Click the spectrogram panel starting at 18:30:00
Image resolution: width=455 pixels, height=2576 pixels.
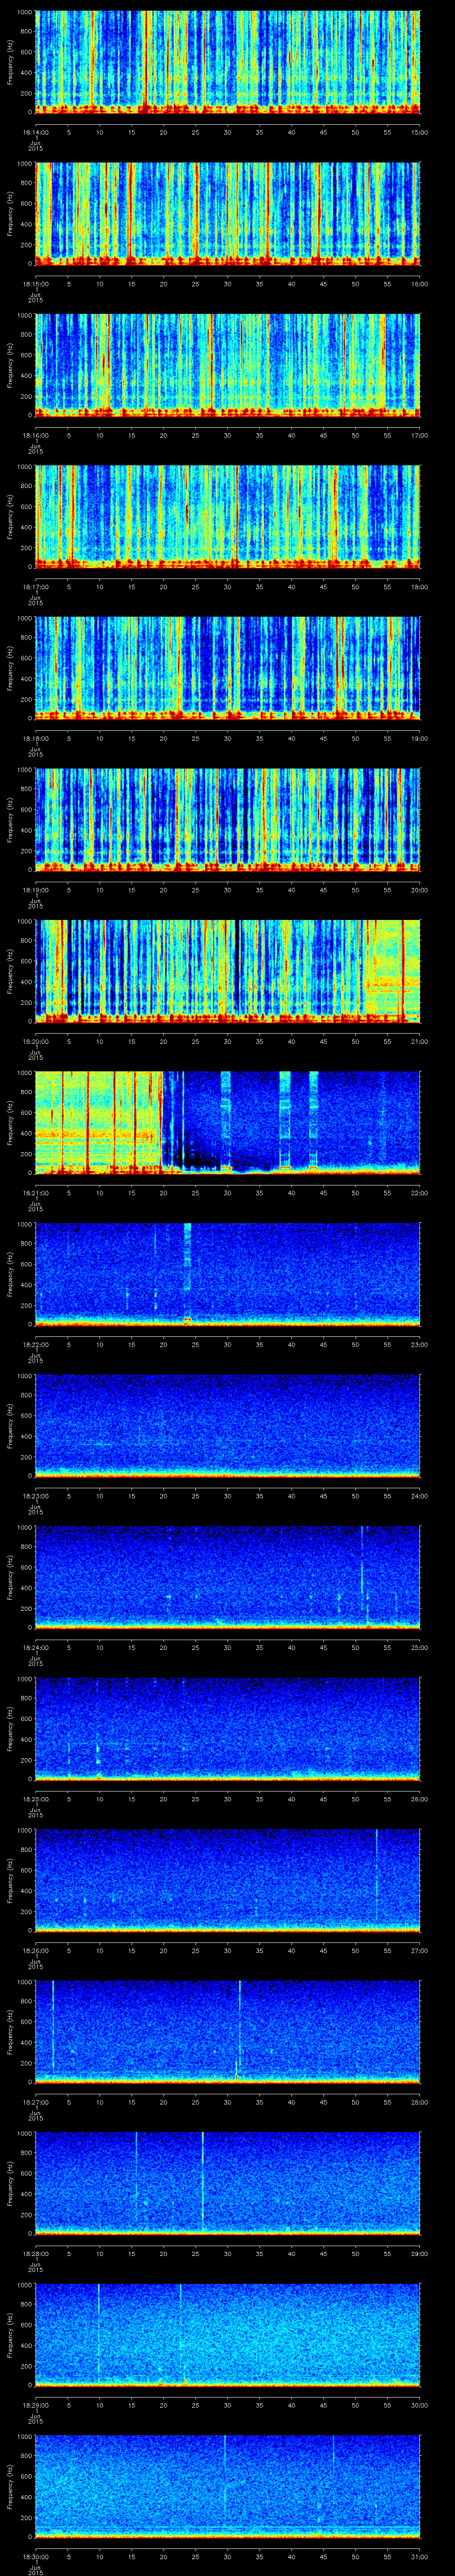tap(228, 2487)
